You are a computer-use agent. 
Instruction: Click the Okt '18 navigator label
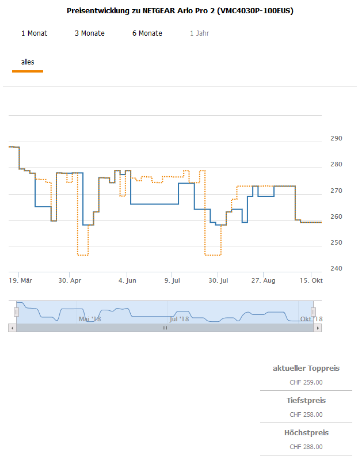pos(311,319)
